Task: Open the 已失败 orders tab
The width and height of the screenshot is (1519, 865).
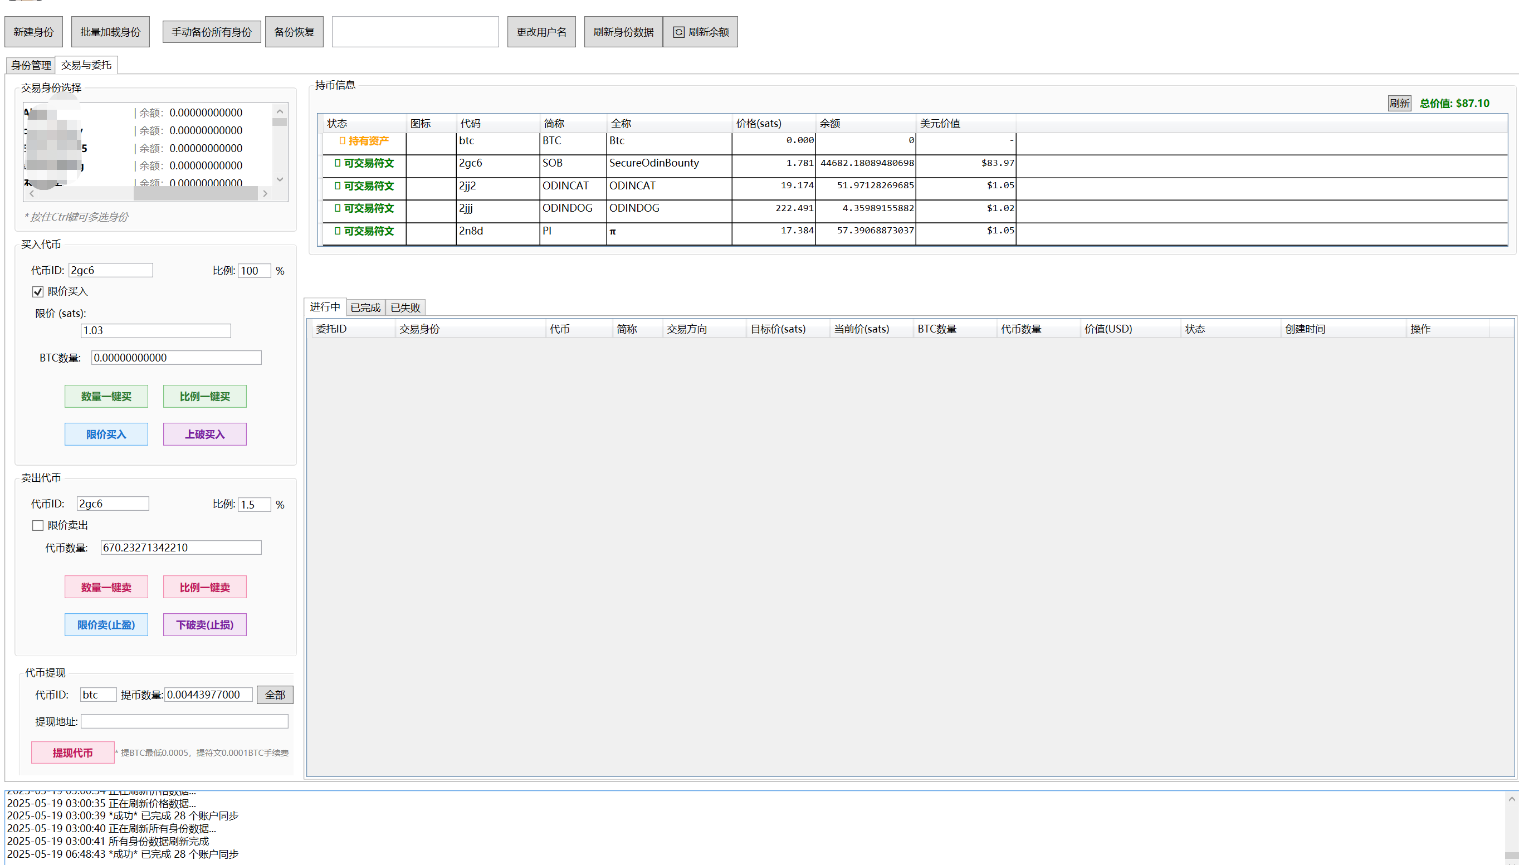Action: 405,308
